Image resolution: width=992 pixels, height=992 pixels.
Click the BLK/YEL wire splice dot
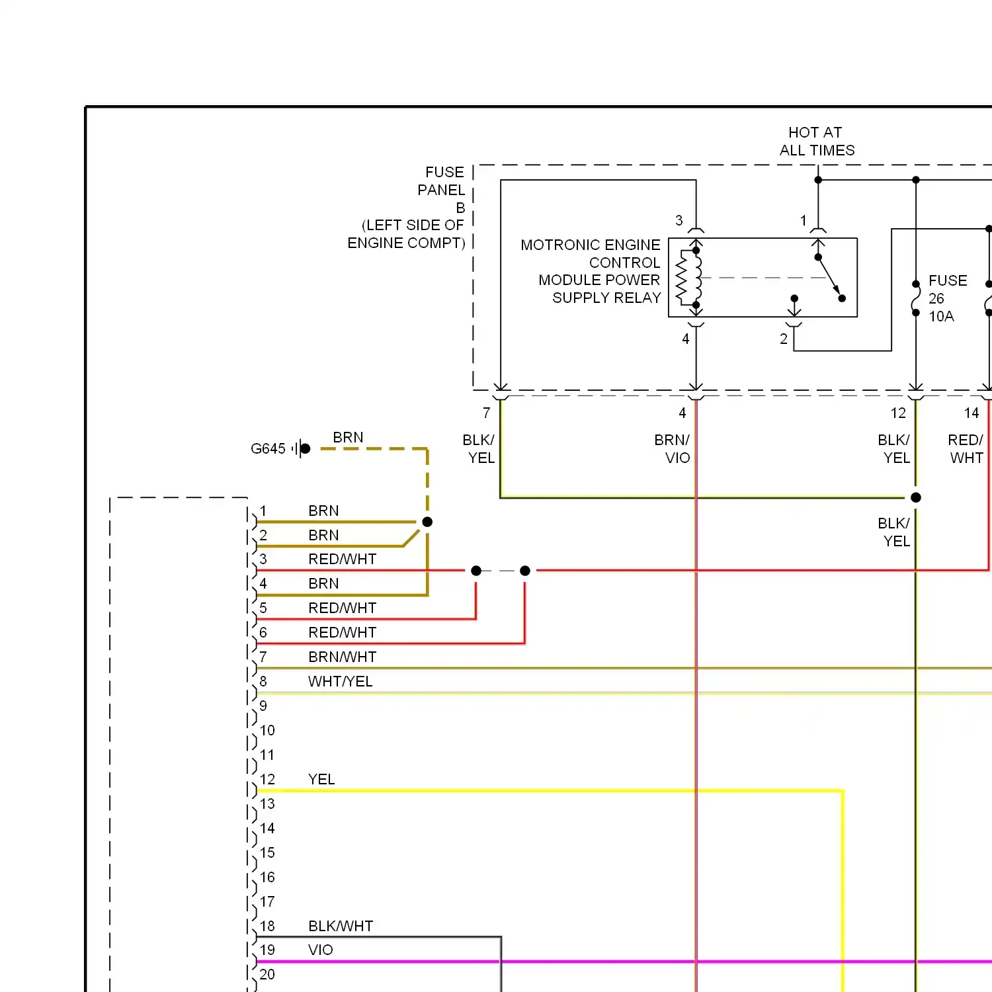916,497
